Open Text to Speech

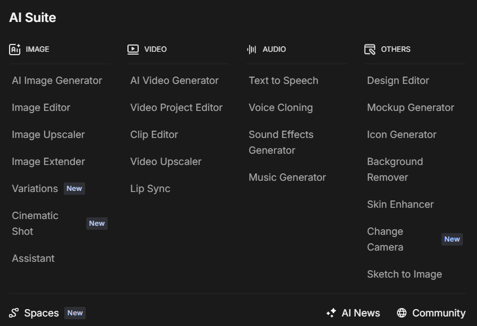(284, 81)
